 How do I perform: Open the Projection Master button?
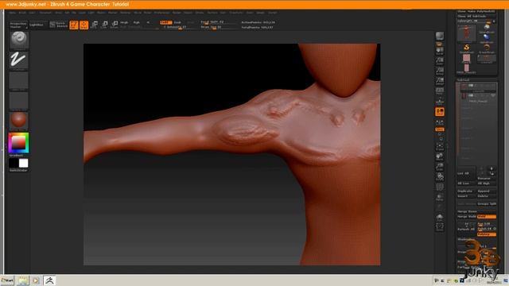click(x=18, y=25)
